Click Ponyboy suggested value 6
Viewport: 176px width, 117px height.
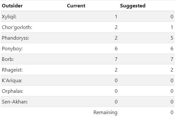coord(172,49)
